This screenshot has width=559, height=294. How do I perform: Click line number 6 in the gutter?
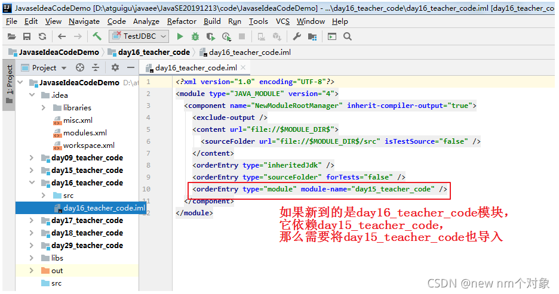point(148,141)
